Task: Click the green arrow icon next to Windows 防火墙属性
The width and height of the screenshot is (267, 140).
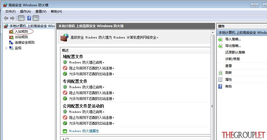Action: tap(65, 131)
